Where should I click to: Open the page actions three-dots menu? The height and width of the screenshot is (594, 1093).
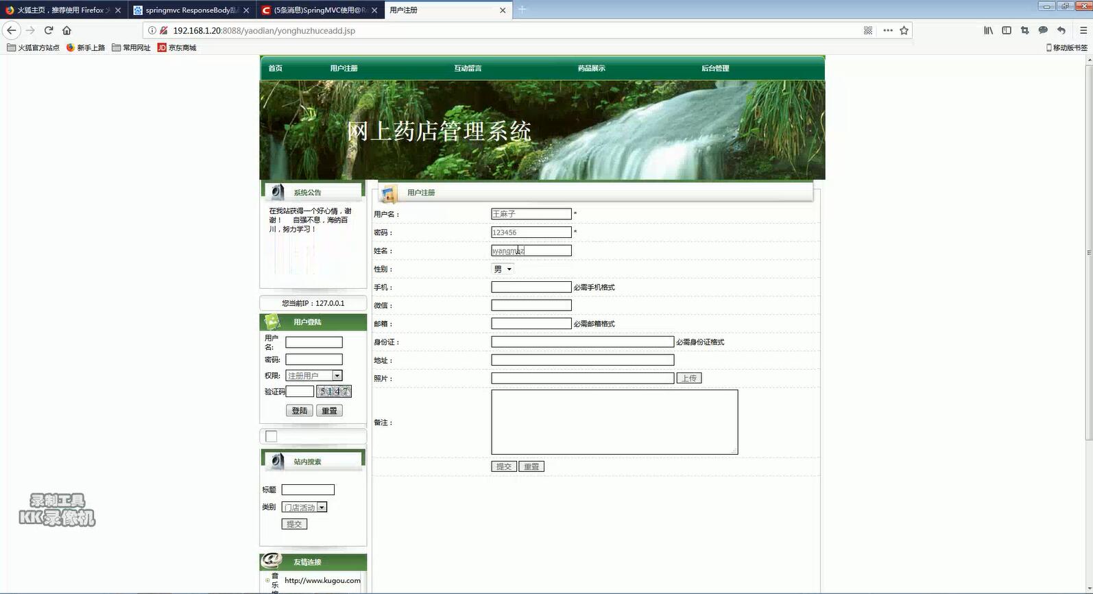888,30
